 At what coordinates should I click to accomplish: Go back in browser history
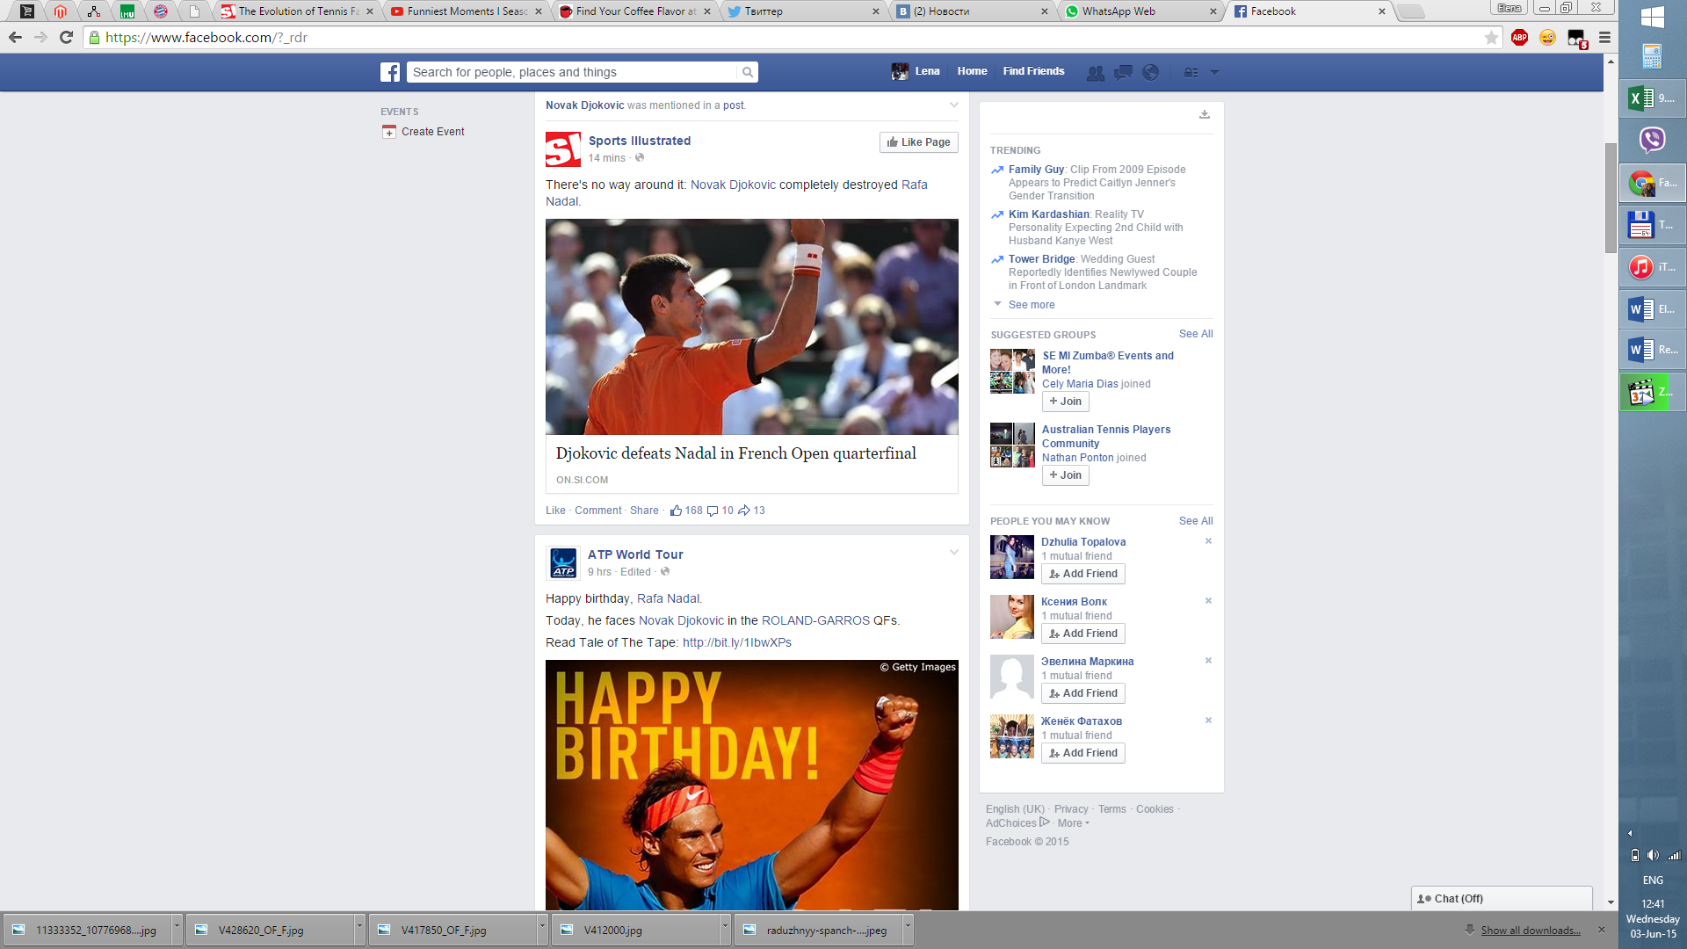click(x=15, y=37)
